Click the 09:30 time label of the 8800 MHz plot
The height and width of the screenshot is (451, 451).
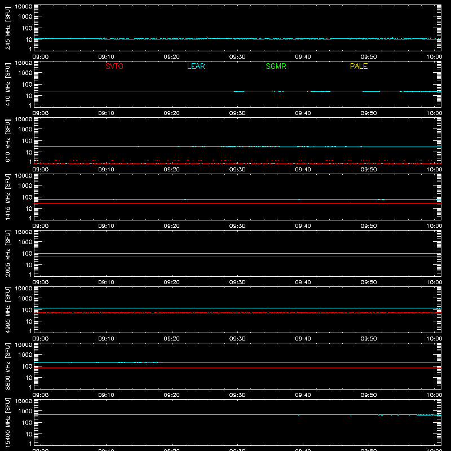coord(237,395)
